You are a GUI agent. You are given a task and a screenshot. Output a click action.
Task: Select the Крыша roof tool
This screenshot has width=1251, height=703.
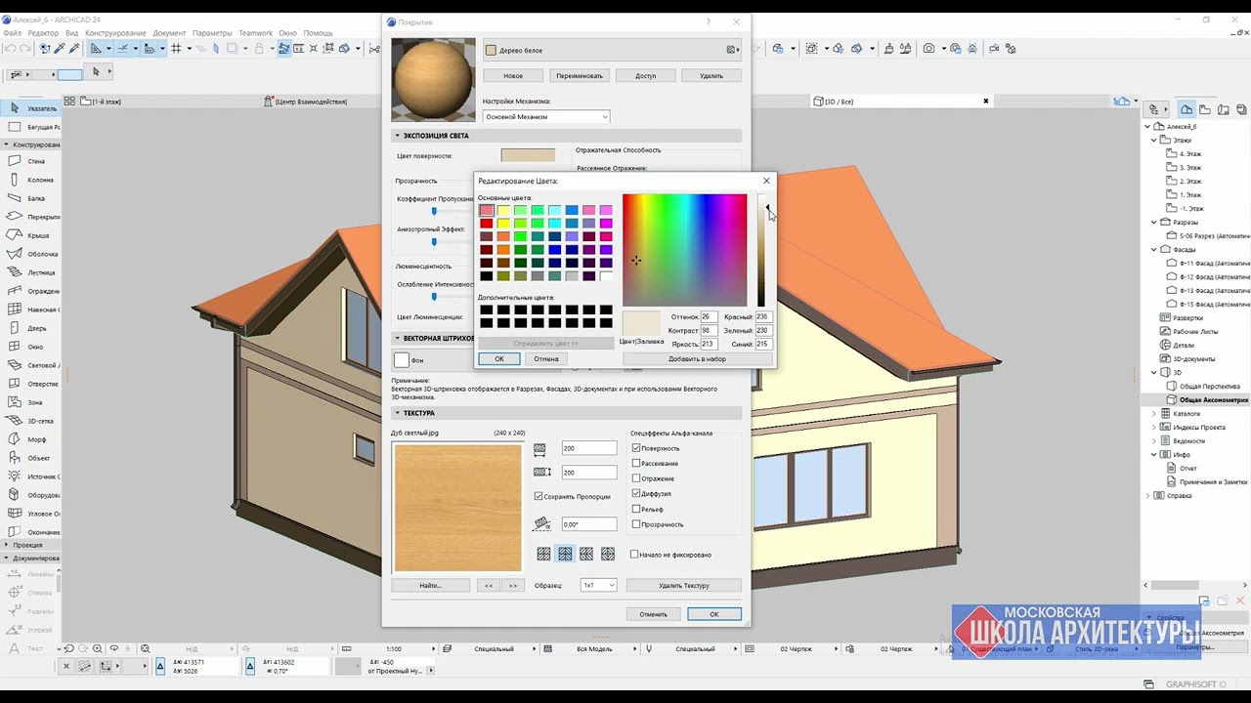coord(31,235)
